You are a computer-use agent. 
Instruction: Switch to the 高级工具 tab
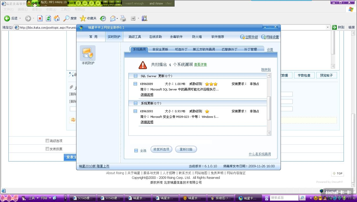point(135,37)
